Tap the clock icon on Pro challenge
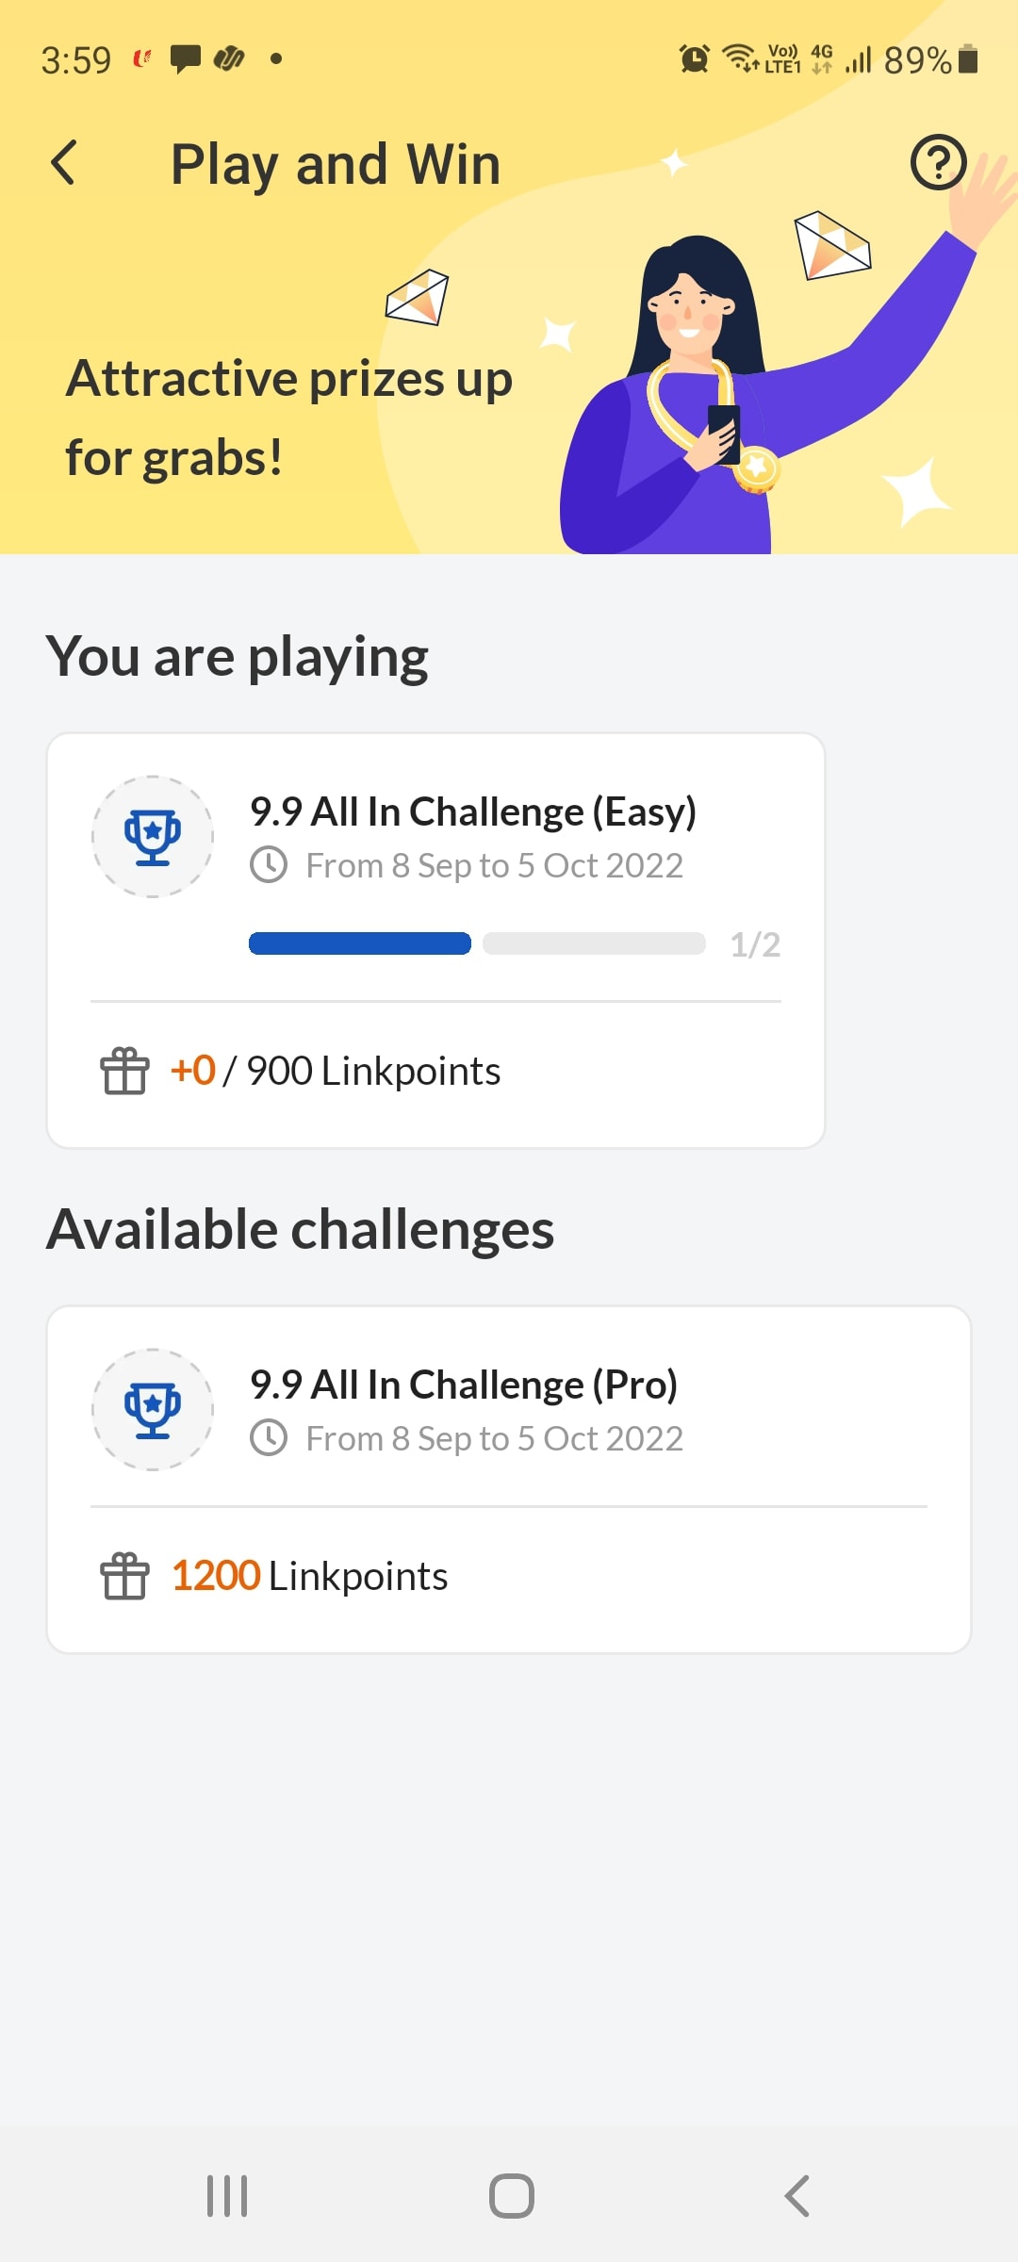1018x2262 pixels. point(269,1438)
